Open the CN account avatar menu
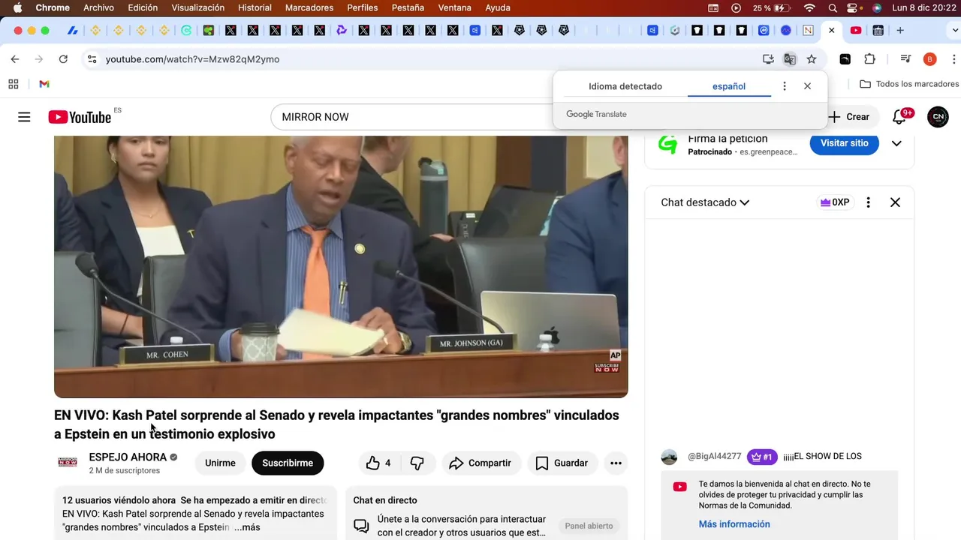Screen dimensions: 961x540 938,117
